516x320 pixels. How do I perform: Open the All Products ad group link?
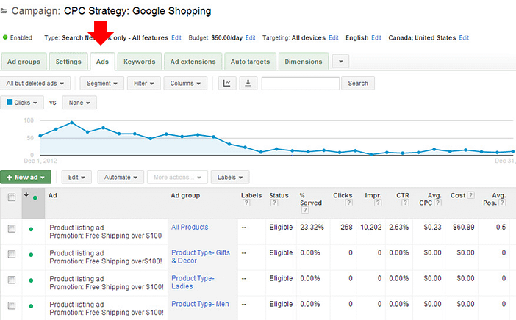[x=190, y=227]
